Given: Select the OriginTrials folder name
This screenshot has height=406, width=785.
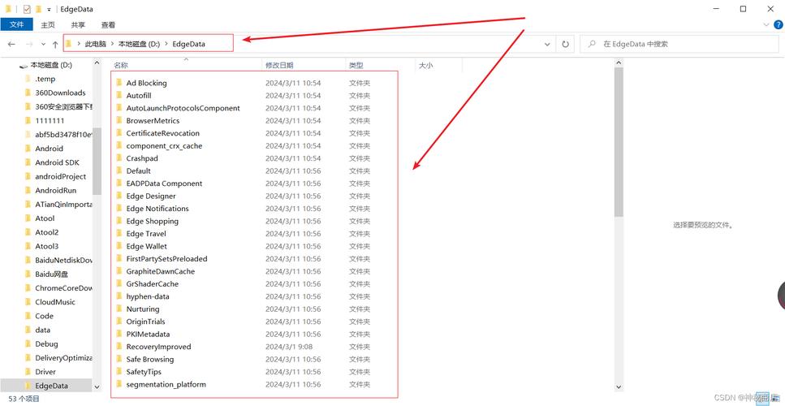Looking at the screenshot, I should point(145,322).
